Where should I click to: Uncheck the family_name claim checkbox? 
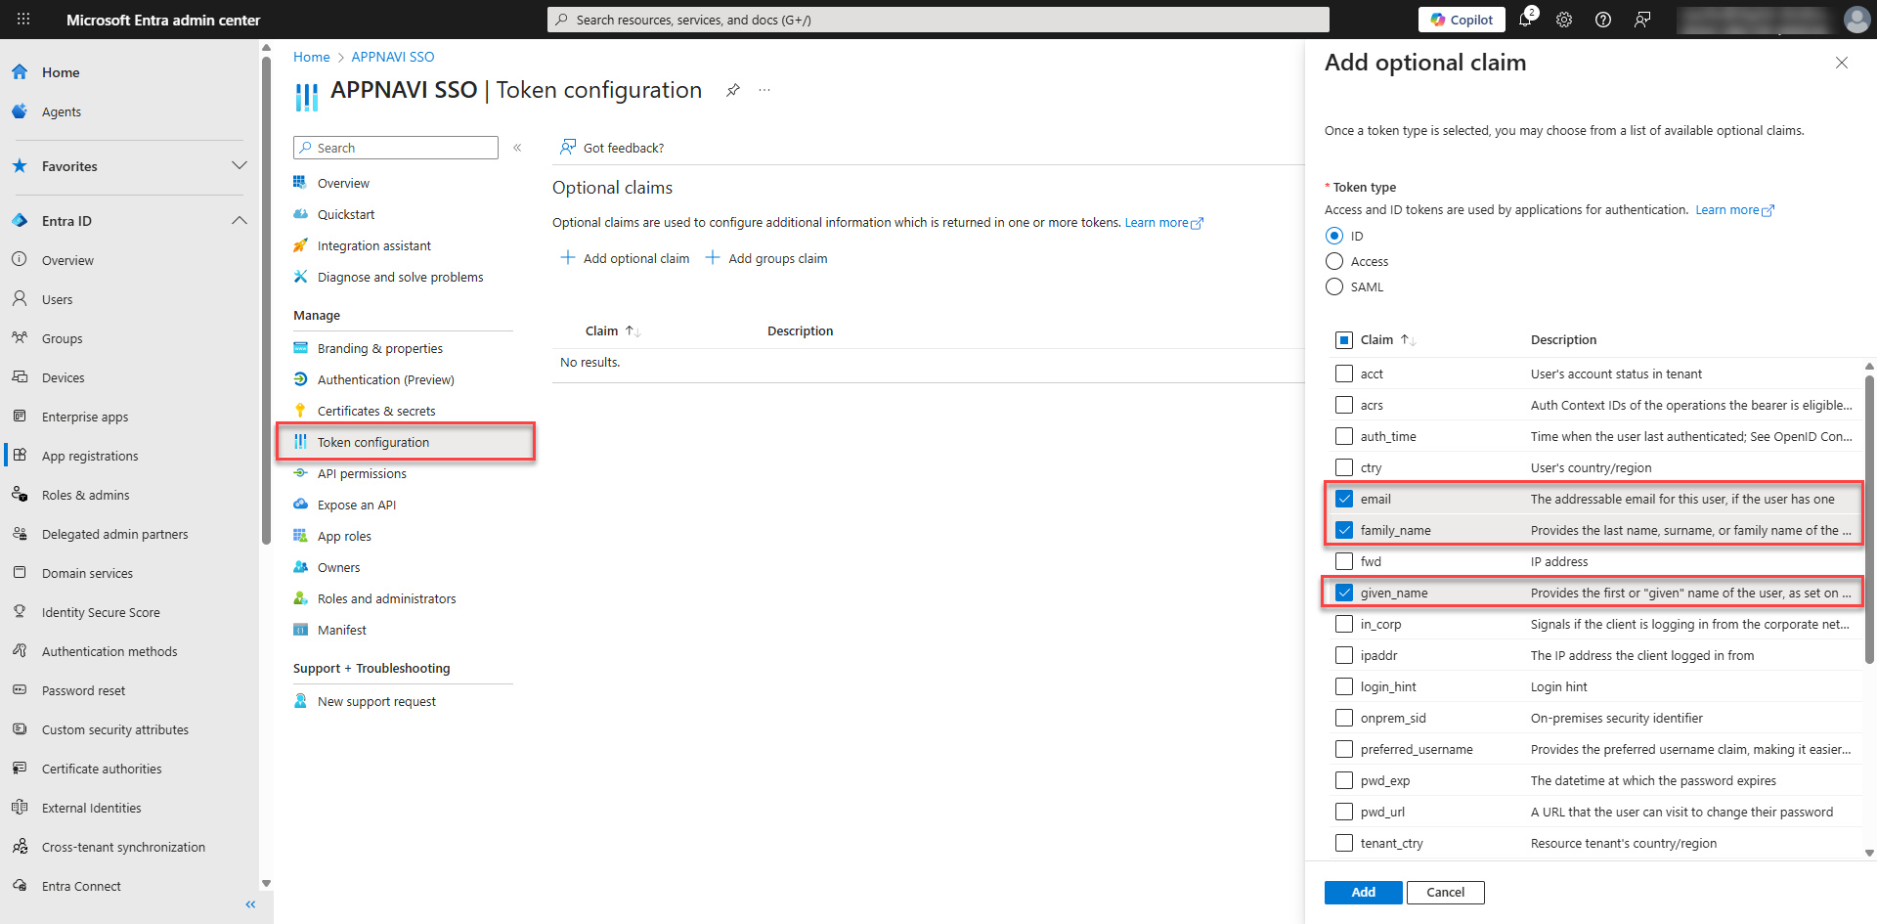pos(1344,530)
